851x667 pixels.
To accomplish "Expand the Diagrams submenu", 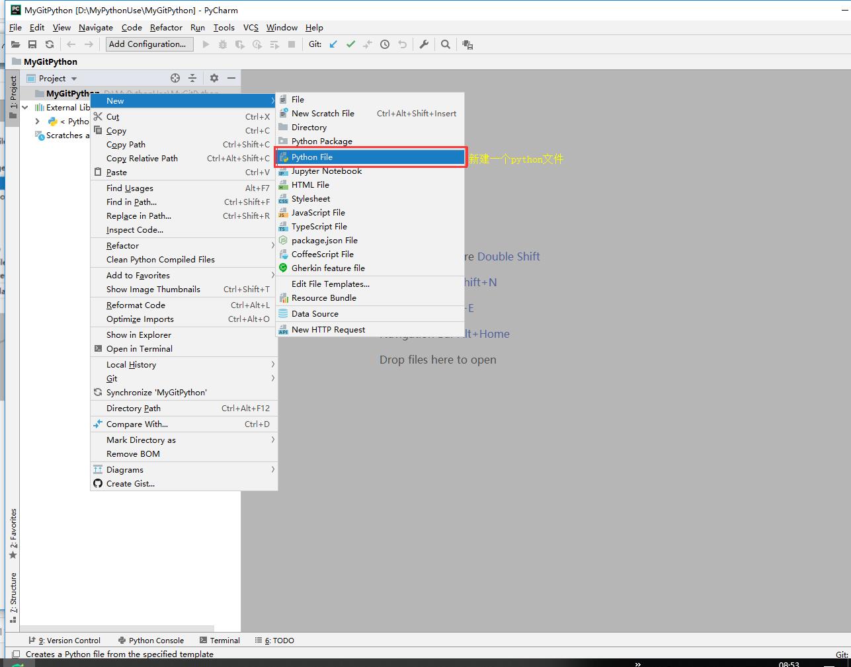I will pyautogui.click(x=272, y=469).
